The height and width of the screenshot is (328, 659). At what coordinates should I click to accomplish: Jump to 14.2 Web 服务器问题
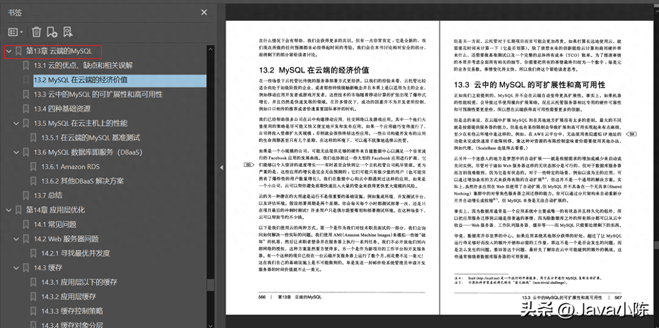66,239
